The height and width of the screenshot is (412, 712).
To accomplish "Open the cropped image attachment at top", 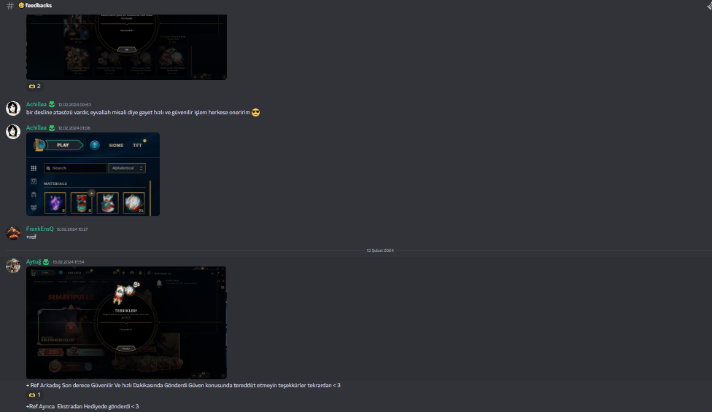I will tap(126, 47).
